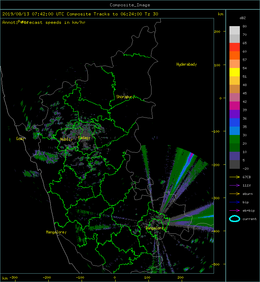260x282 pixels.
Task: Click the 67CB legend label
Action: click(x=247, y=177)
